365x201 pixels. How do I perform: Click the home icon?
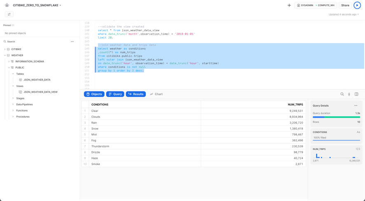7,5
